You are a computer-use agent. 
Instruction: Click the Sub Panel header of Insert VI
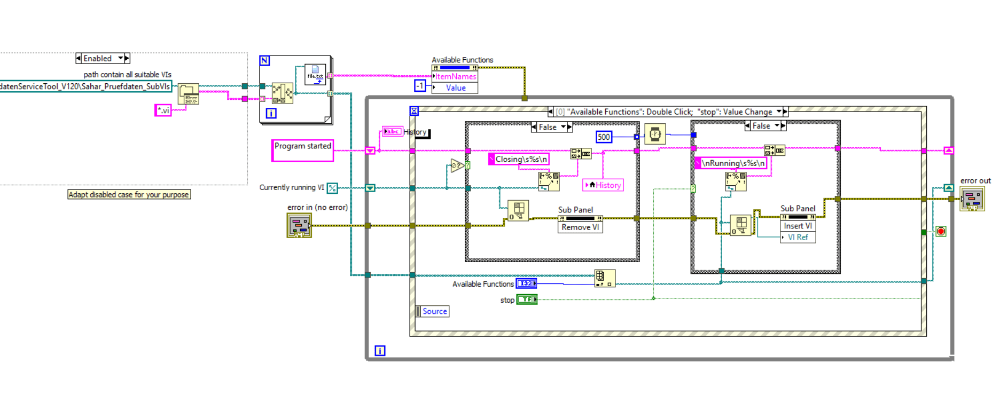pos(798,217)
